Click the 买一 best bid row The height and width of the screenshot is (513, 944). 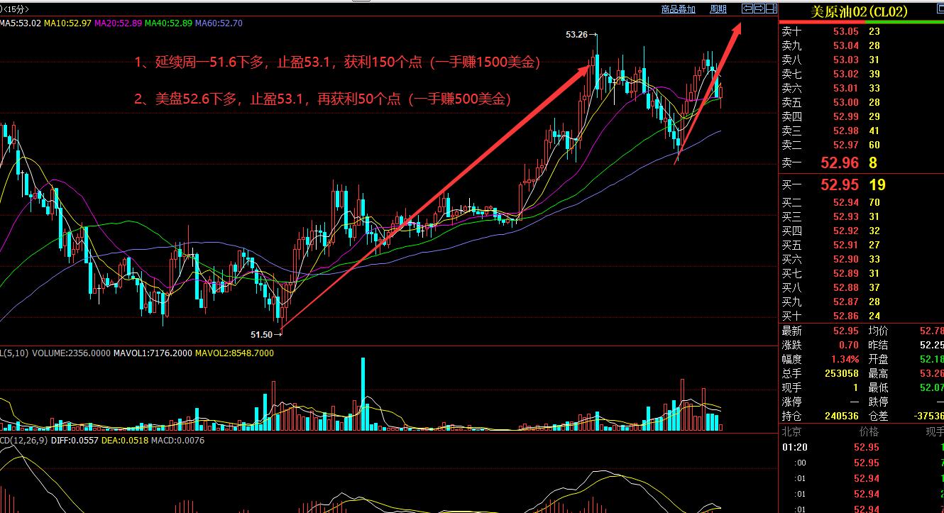[861, 185]
